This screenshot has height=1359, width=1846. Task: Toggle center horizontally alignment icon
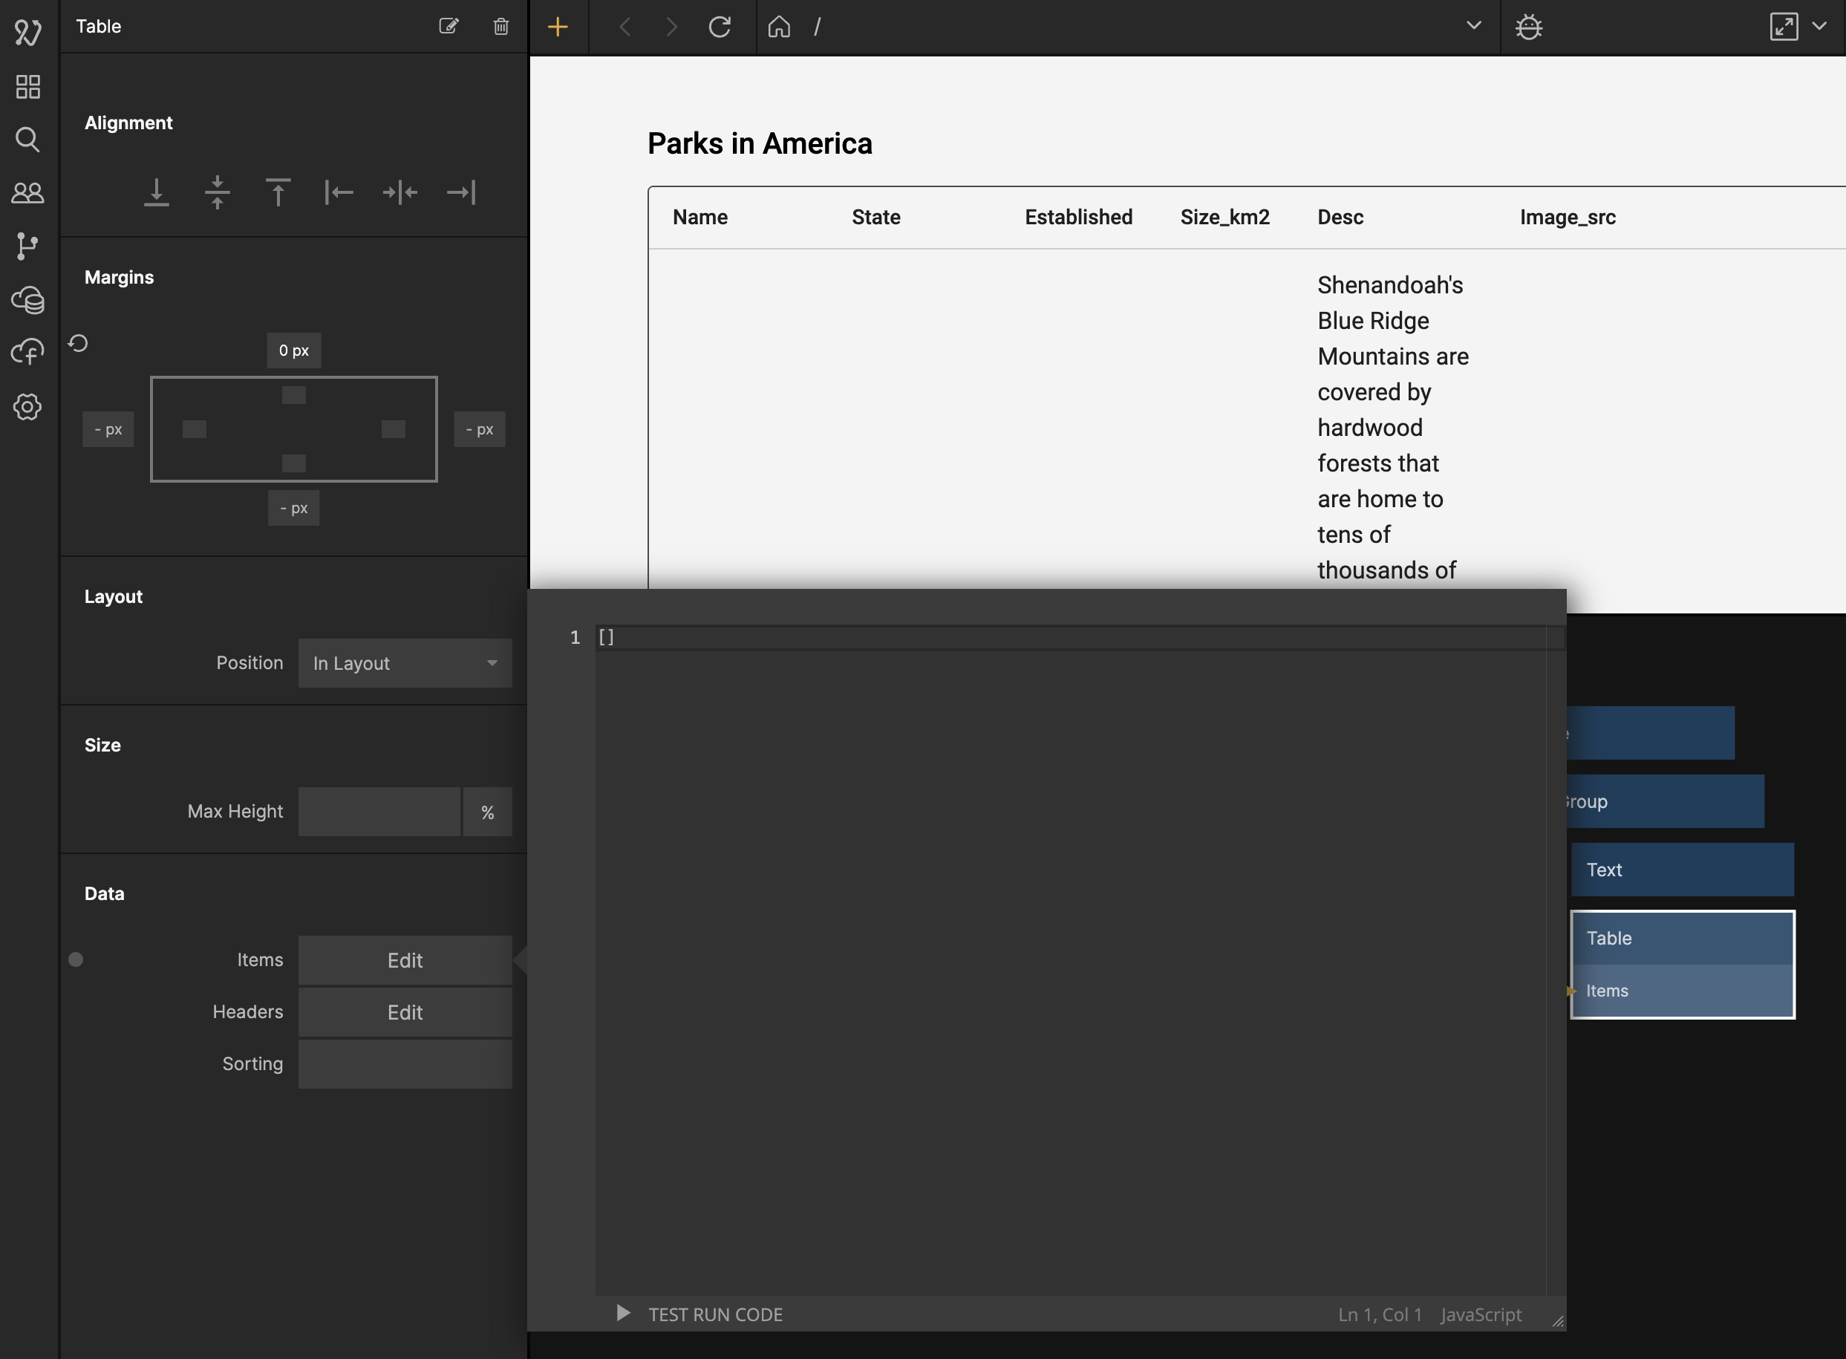[x=399, y=192]
